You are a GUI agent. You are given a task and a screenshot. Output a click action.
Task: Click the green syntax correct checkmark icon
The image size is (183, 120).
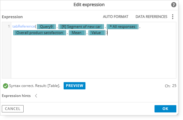(5, 86)
